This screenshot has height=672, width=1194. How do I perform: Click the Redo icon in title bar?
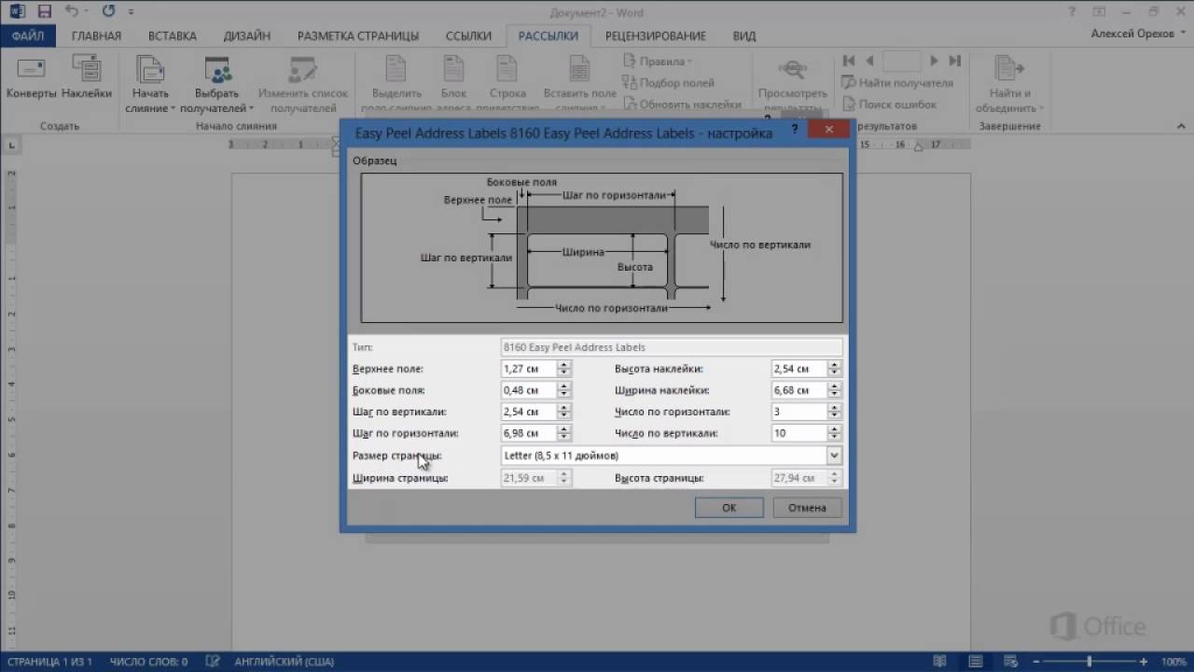click(108, 11)
